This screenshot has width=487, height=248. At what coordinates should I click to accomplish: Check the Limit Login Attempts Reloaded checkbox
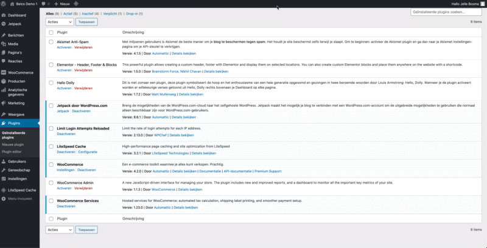click(x=51, y=128)
